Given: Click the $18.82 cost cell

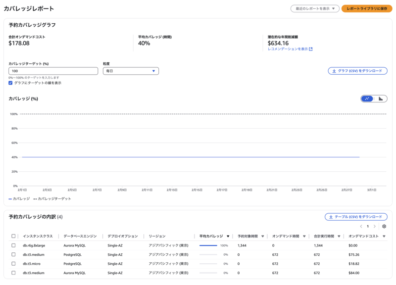Looking at the screenshot, I should 354,264.
